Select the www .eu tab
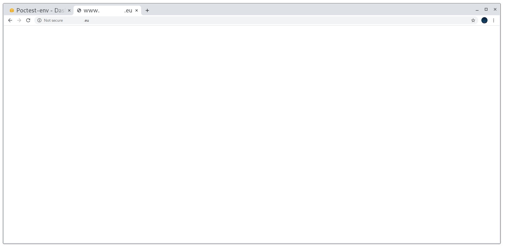505x248 pixels. (107, 10)
